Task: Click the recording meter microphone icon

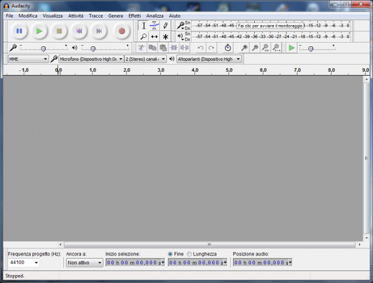Action: pyautogui.click(x=180, y=25)
